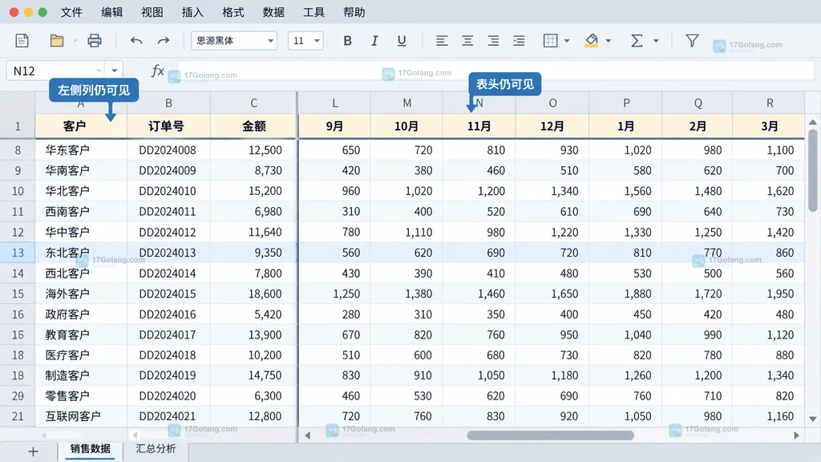The image size is (821, 462).
Task: Select column L header
Action: click(x=334, y=103)
